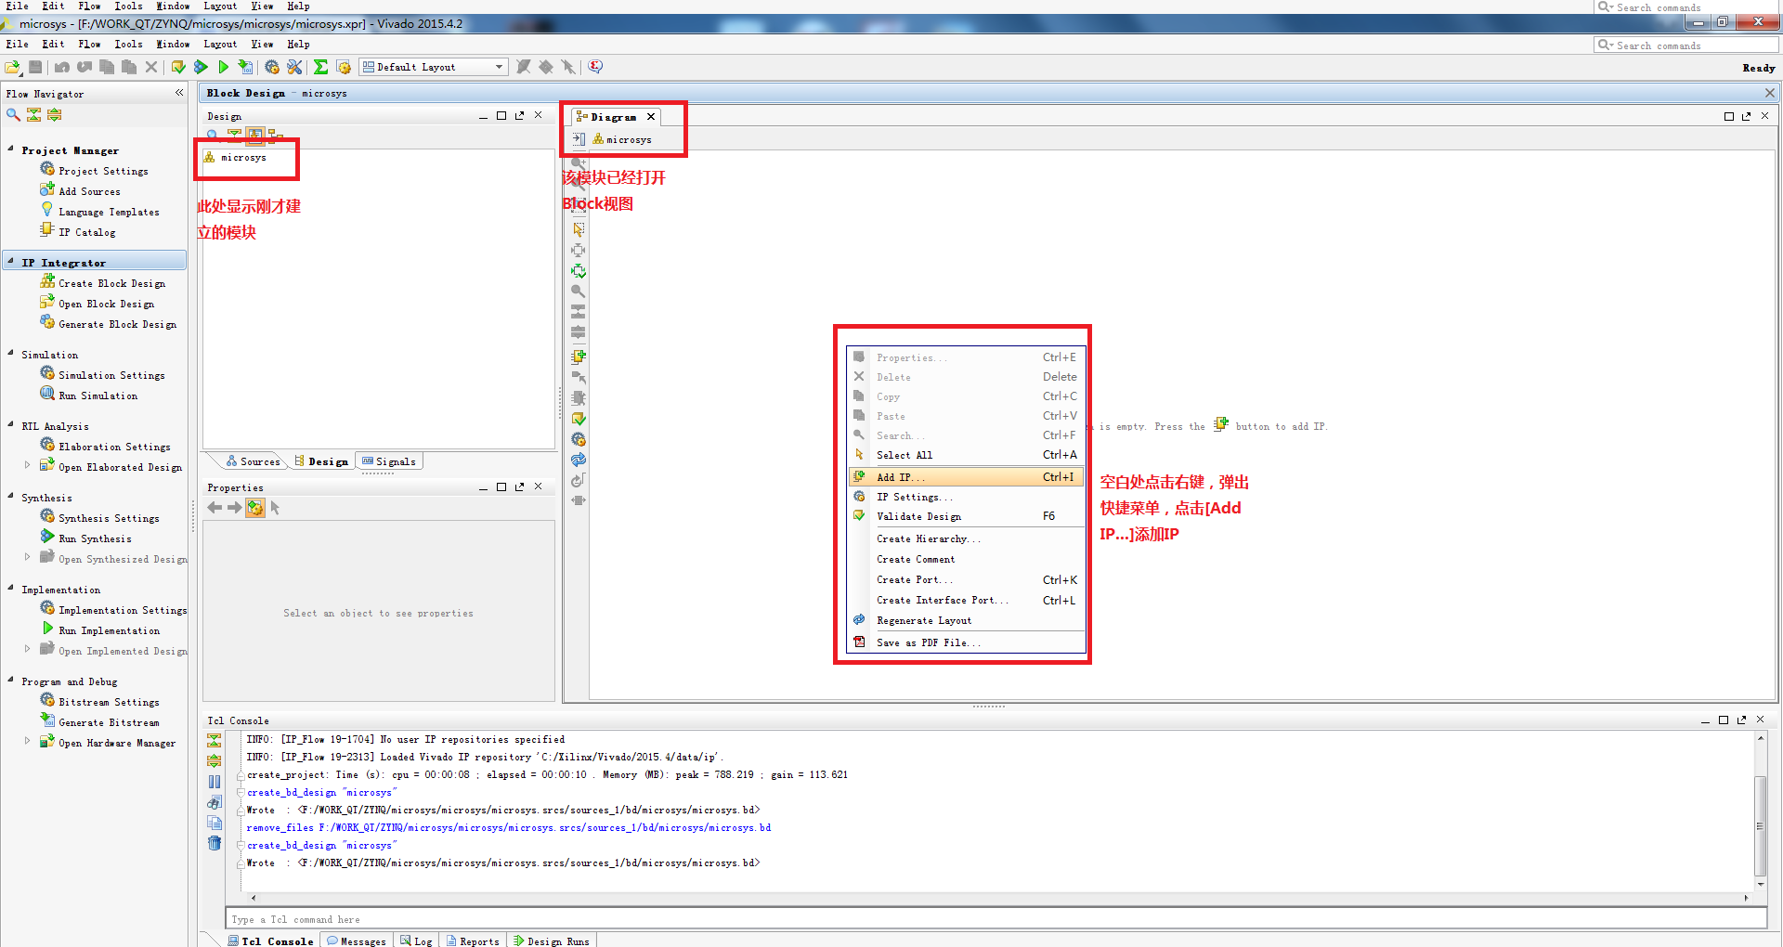
Task: Click the Tcl Console find binoculars icon
Action: 215,802
